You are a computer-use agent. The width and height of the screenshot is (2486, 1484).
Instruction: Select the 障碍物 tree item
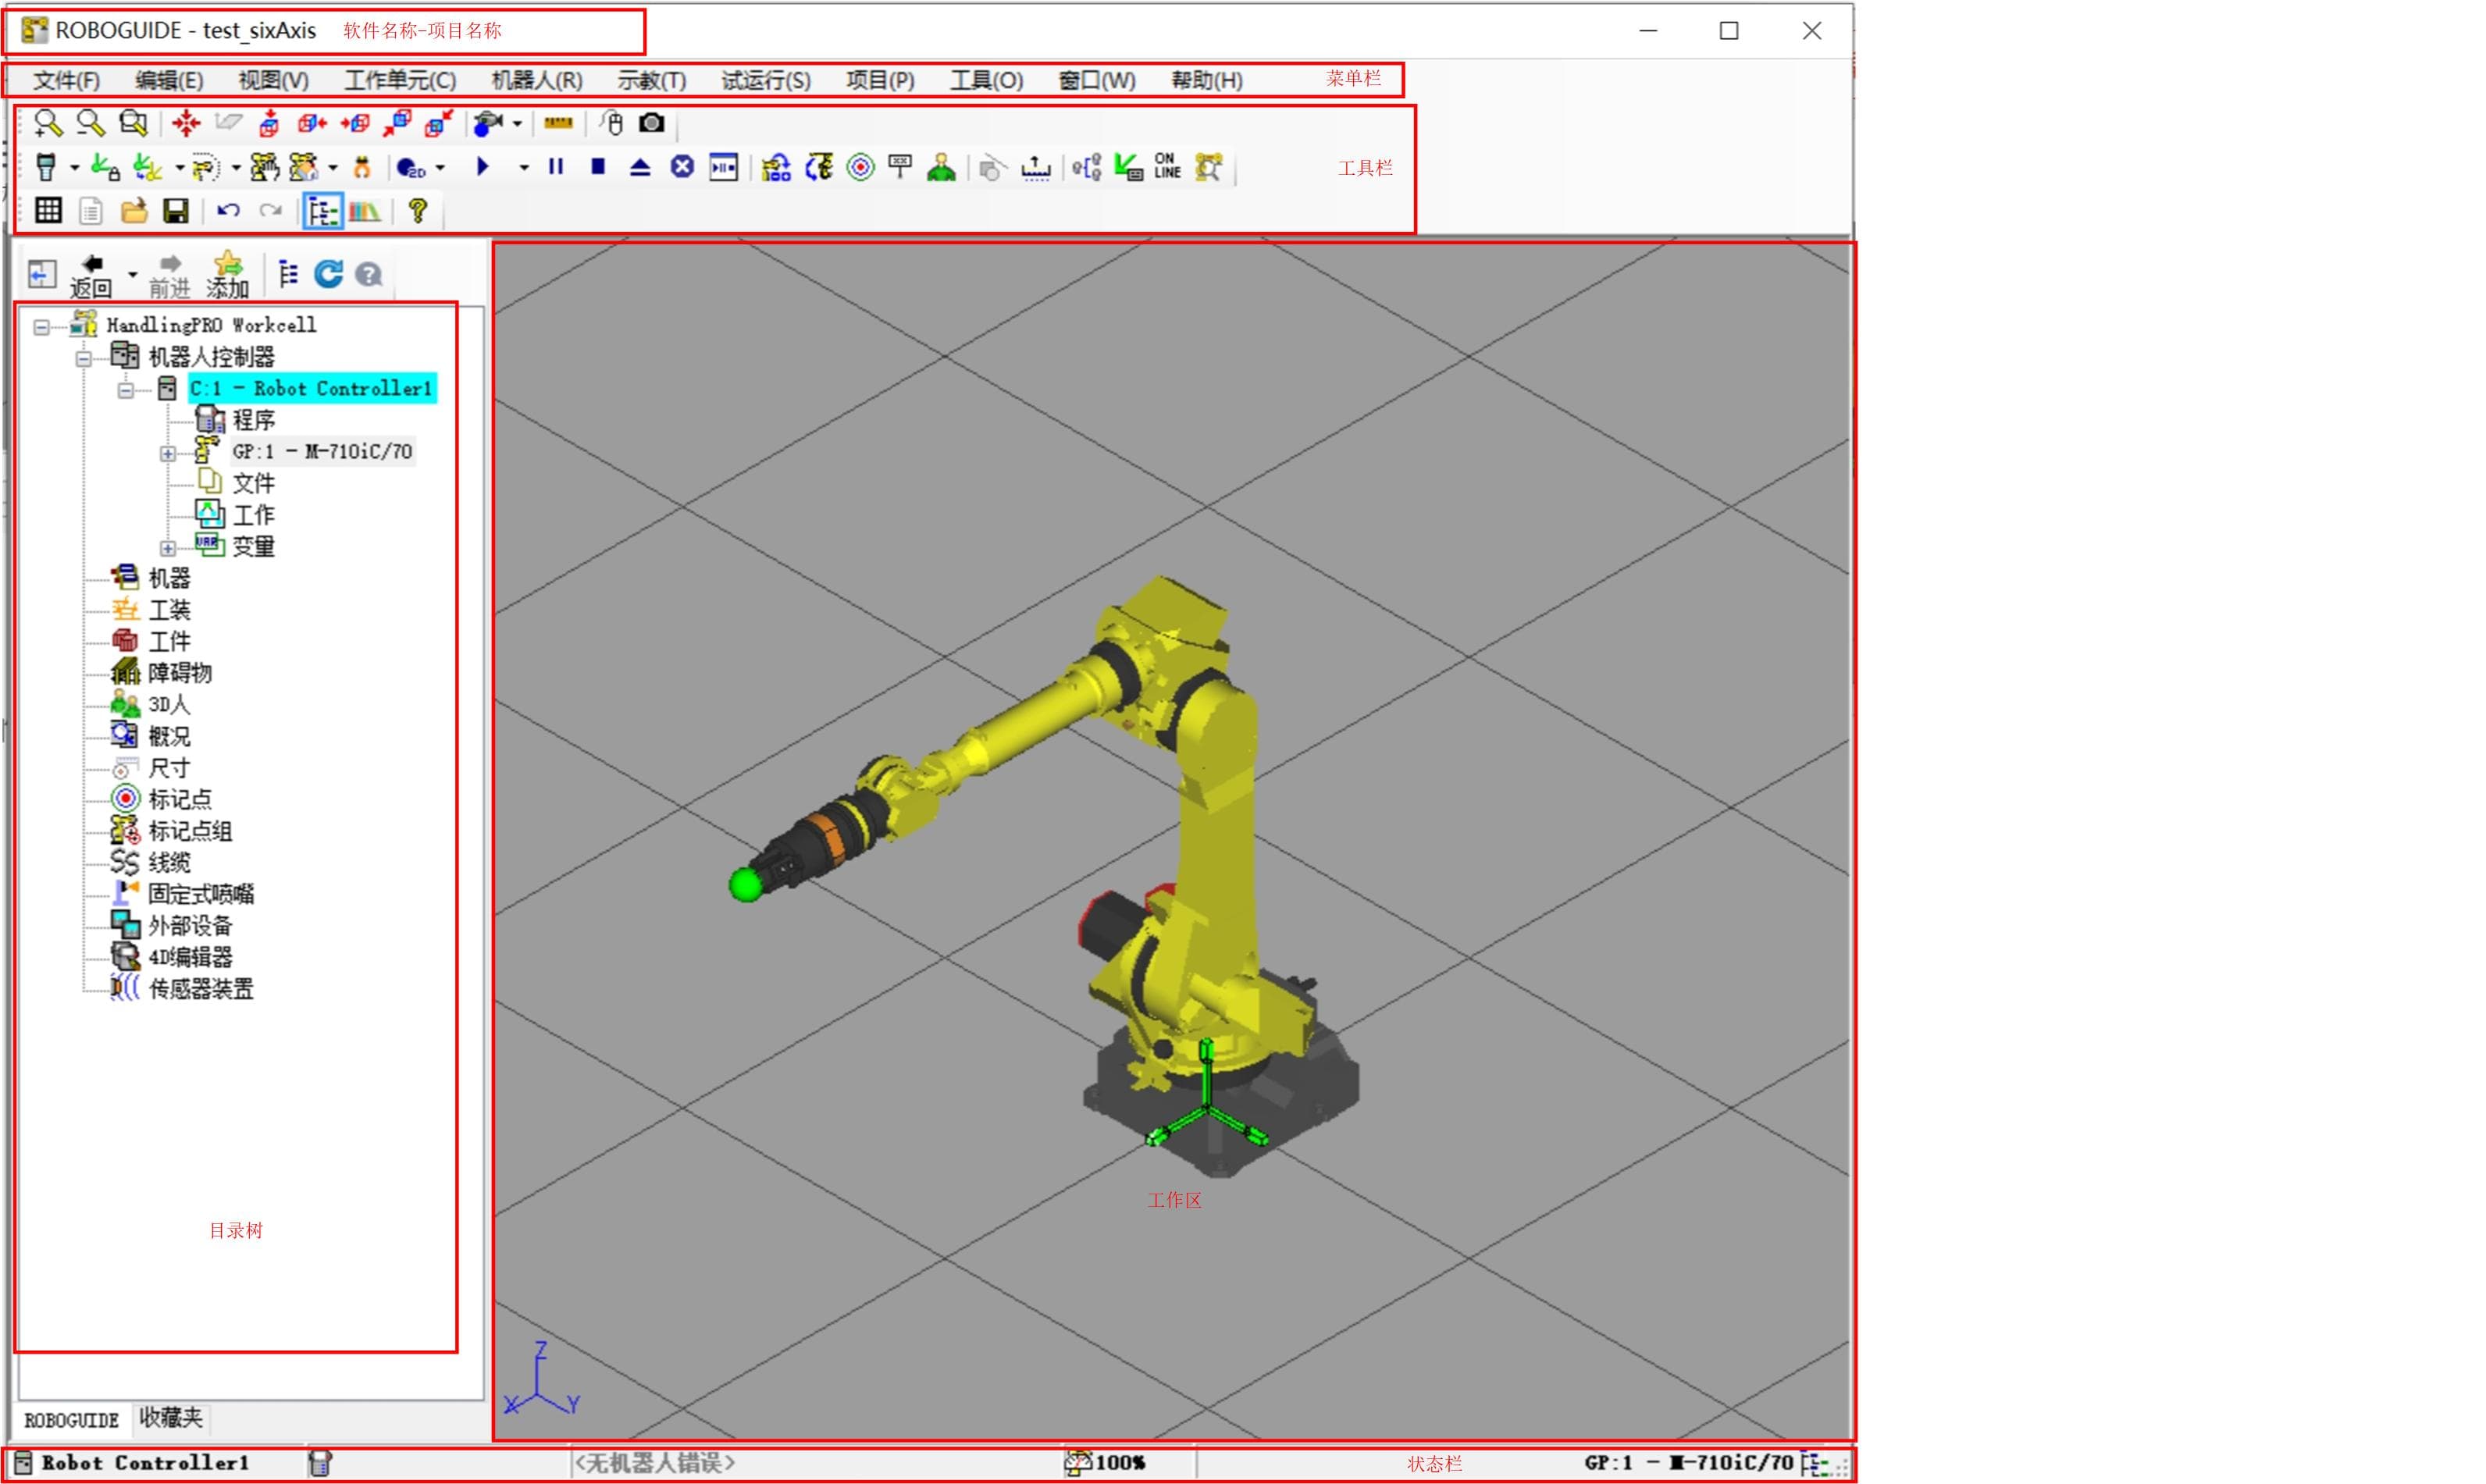[x=180, y=673]
